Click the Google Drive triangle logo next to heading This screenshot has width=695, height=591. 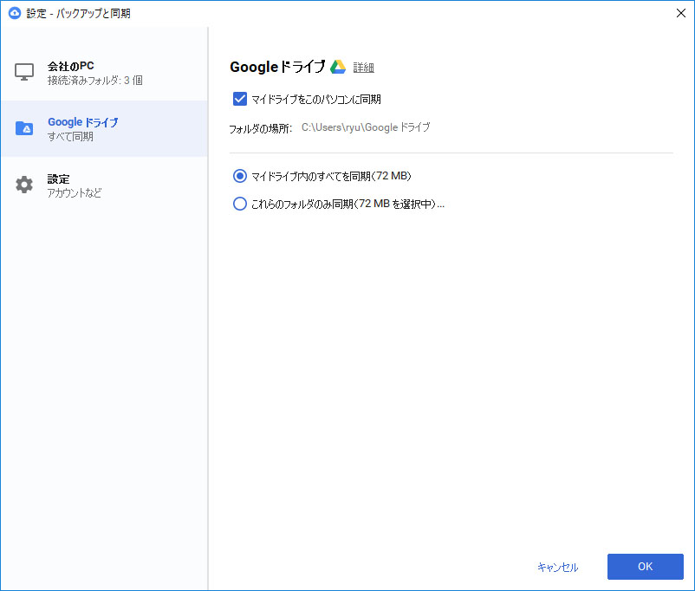337,66
